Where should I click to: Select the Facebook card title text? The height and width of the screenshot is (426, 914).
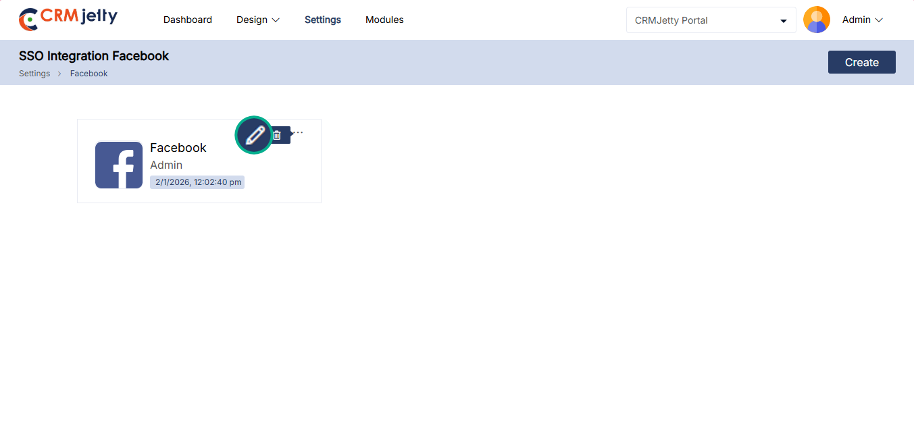pos(178,148)
